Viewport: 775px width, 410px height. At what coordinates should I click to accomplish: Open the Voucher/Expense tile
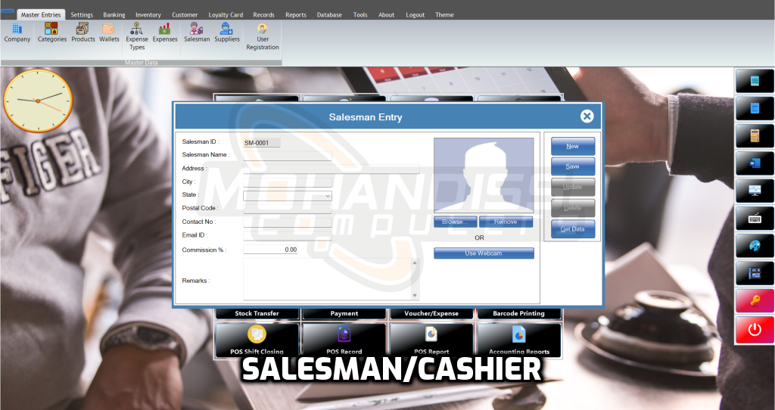pyautogui.click(x=431, y=313)
